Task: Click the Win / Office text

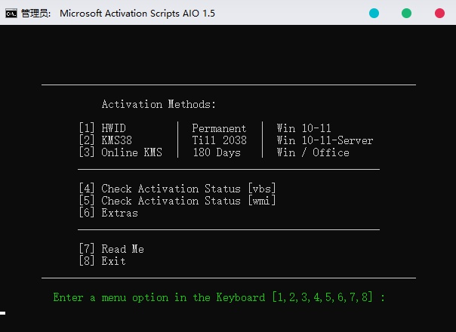Action: [313, 152]
